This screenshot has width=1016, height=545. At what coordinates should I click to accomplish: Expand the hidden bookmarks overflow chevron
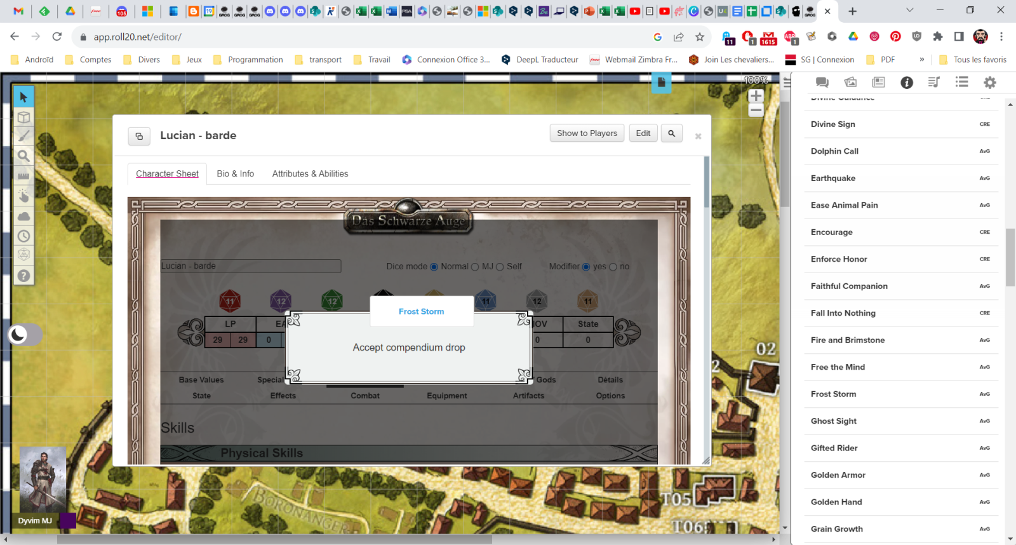pyautogui.click(x=921, y=60)
